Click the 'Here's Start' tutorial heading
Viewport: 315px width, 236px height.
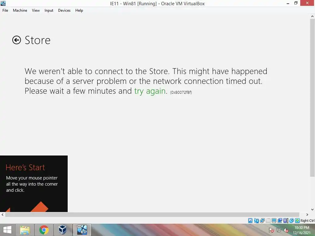pos(25,167)
